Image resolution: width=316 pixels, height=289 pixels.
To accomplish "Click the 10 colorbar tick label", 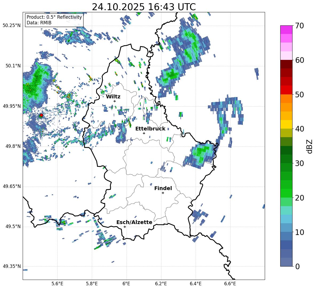I will click(x=299, y=232).
